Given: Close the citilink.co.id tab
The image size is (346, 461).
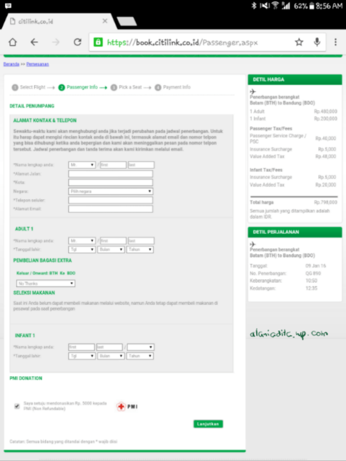Looking at the screenshot, I should (x=104, y=21).
